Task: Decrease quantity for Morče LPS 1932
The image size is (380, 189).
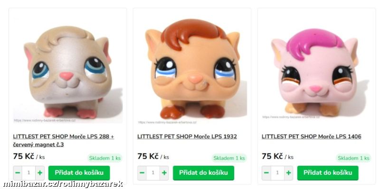Action: pyautogui.click(x=142, y=173)
